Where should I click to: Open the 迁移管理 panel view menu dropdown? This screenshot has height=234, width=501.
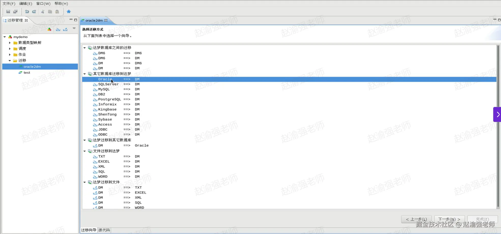pyautogui.click(x=74, y=28)
